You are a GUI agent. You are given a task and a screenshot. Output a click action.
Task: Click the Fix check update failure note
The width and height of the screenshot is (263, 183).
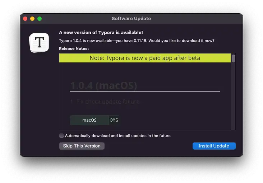108,102
